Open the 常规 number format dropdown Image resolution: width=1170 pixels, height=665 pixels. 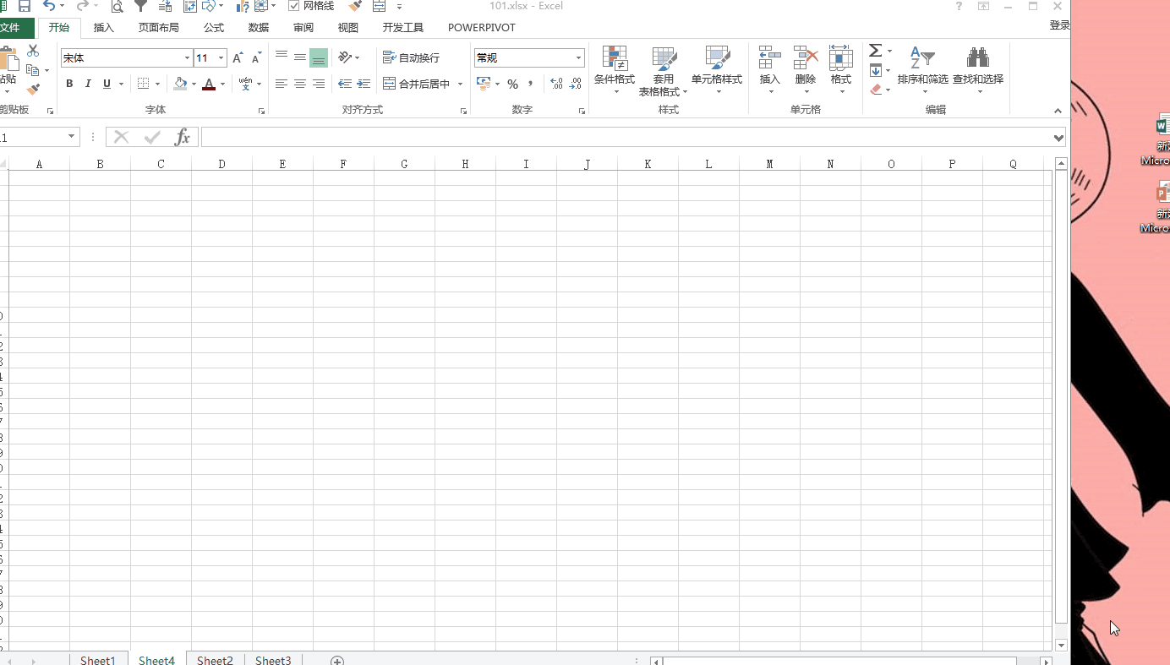click(579, 58)
